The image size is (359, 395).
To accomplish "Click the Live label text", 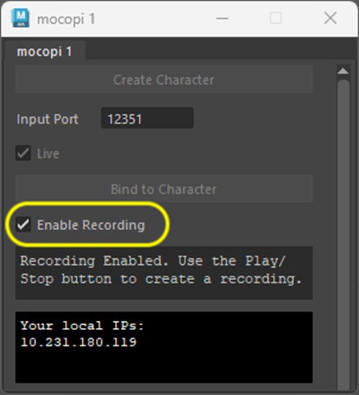I will 48,153.
